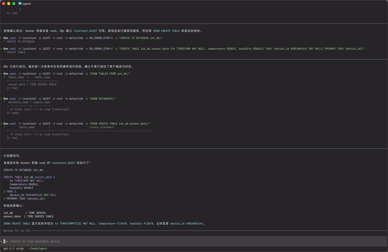Click "kwdb" in the 连接到本地 Docker 容器 line
Image resolution: width=388 pixels, height=252 pixels.
pos(43,163)
